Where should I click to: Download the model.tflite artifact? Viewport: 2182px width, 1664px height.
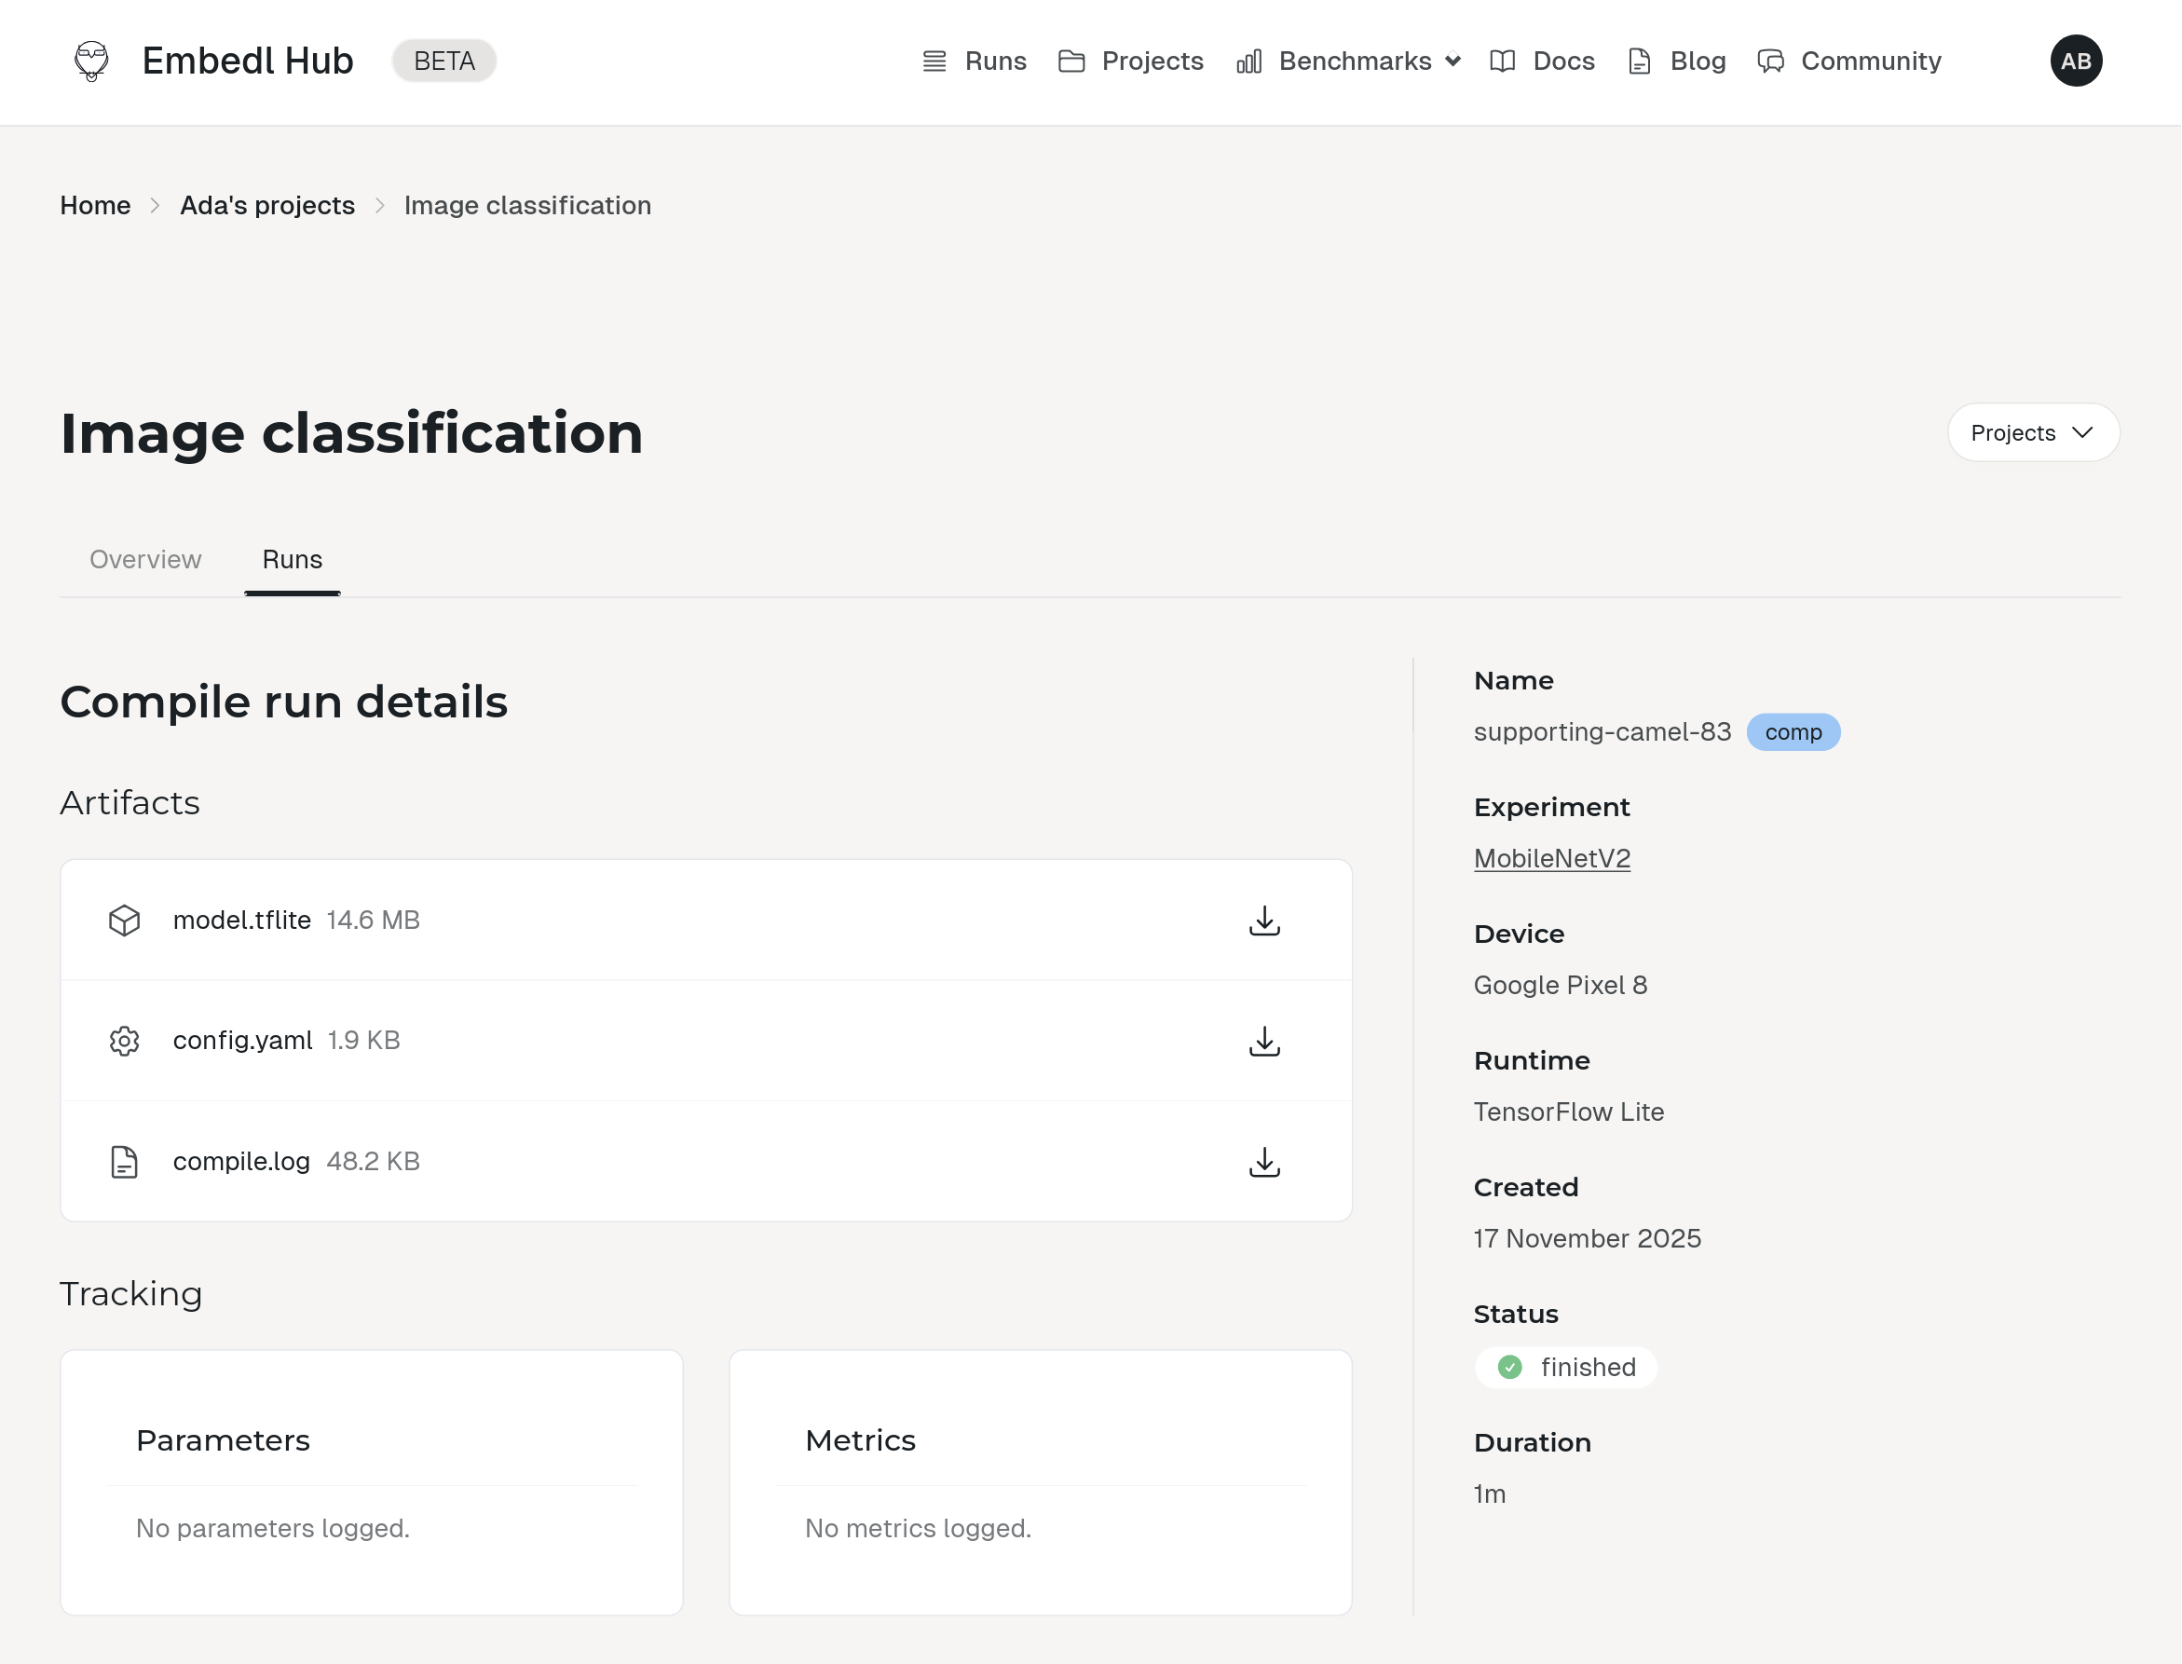click(1264, 921)
